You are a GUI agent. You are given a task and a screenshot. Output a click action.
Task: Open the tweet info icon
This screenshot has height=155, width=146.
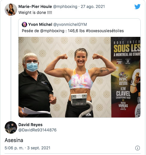pos(137,148)
